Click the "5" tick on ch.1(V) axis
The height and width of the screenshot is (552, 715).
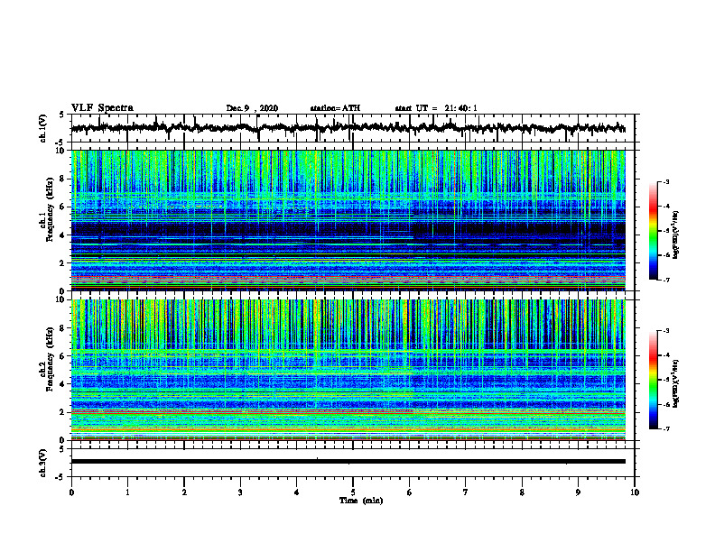click(x=61, y=115)
